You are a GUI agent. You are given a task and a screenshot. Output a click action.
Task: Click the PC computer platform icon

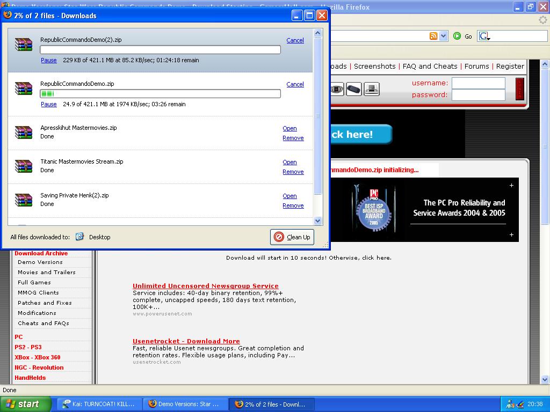(x=372, y=90)
